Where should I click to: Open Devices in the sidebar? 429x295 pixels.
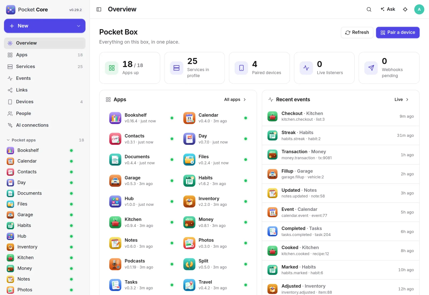tap(45, 102)
